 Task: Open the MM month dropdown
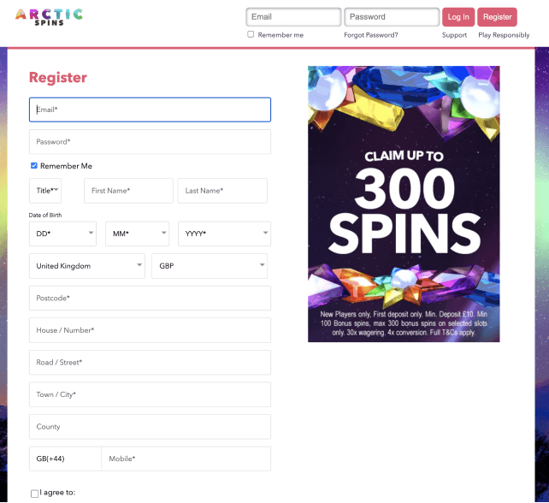137,234
